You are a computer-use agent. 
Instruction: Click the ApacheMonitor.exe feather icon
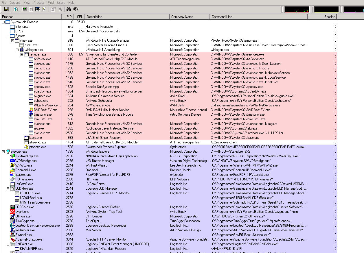click(x=12, y=239)
